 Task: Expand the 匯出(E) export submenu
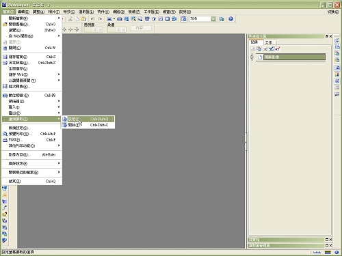click(x=59, y=113)
